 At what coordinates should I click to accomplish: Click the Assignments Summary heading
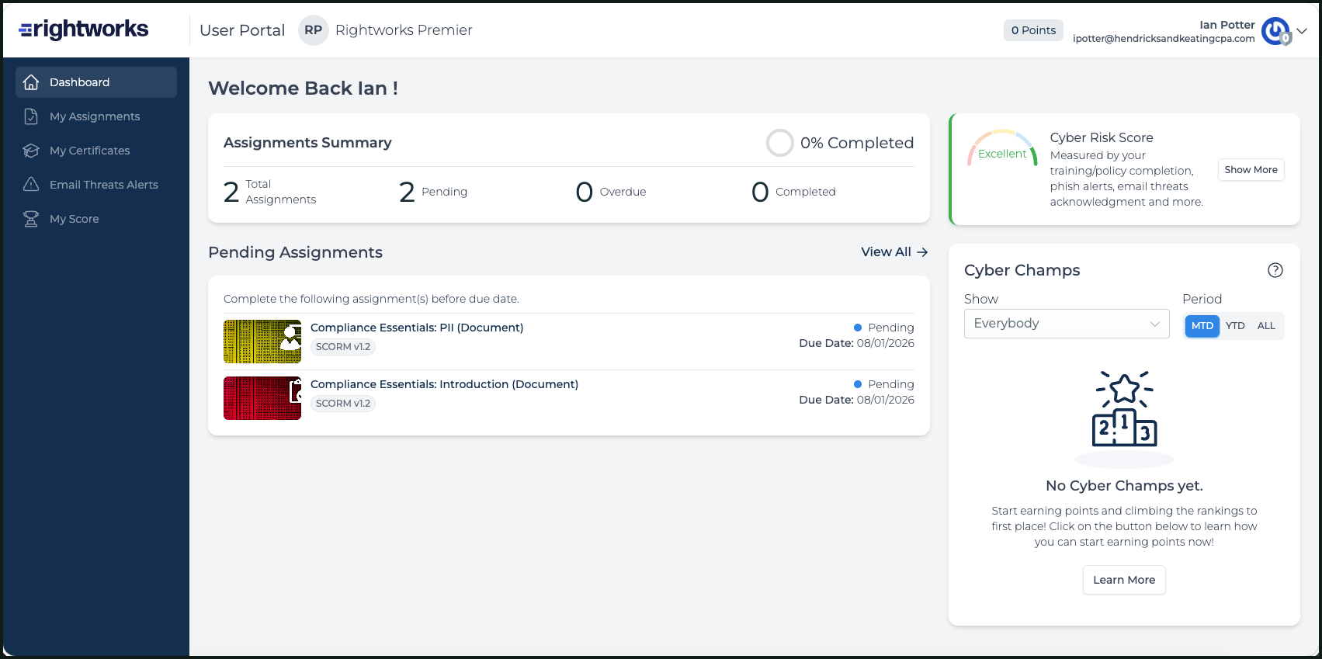point(307,143)
